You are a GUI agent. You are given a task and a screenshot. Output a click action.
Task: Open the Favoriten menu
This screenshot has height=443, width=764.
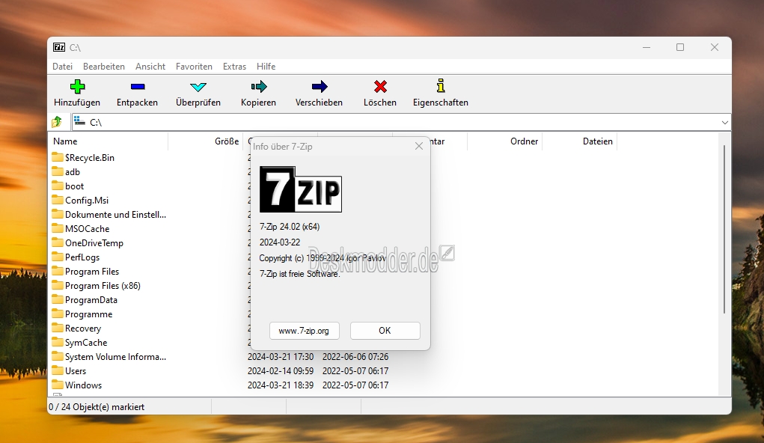point(194,67)
